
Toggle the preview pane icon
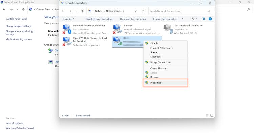(x=203, y=19)
